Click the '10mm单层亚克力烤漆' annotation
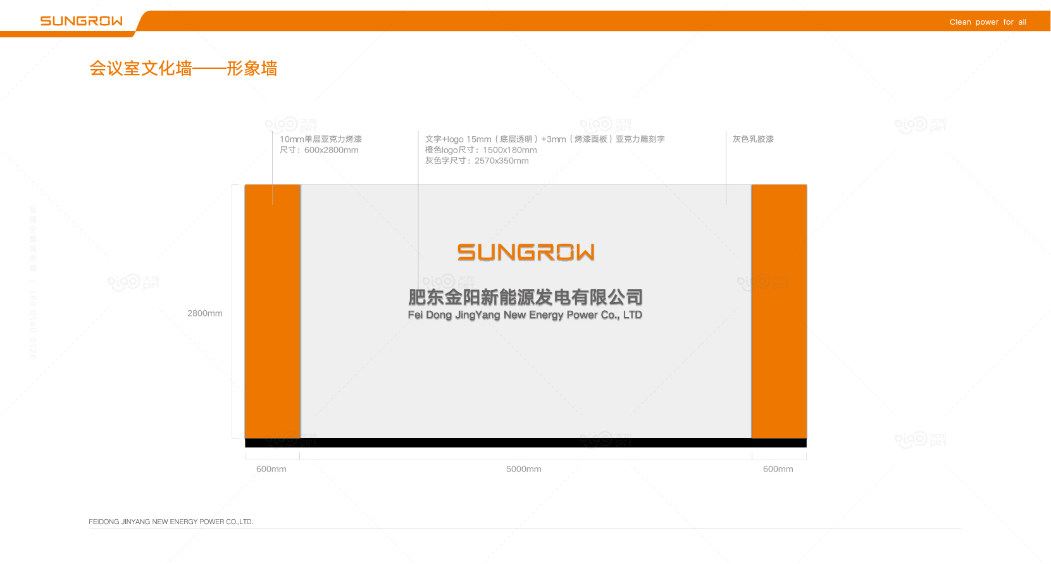Viewport: 1051px width, 564px height. pyautogui.click(x=321, y=139)
